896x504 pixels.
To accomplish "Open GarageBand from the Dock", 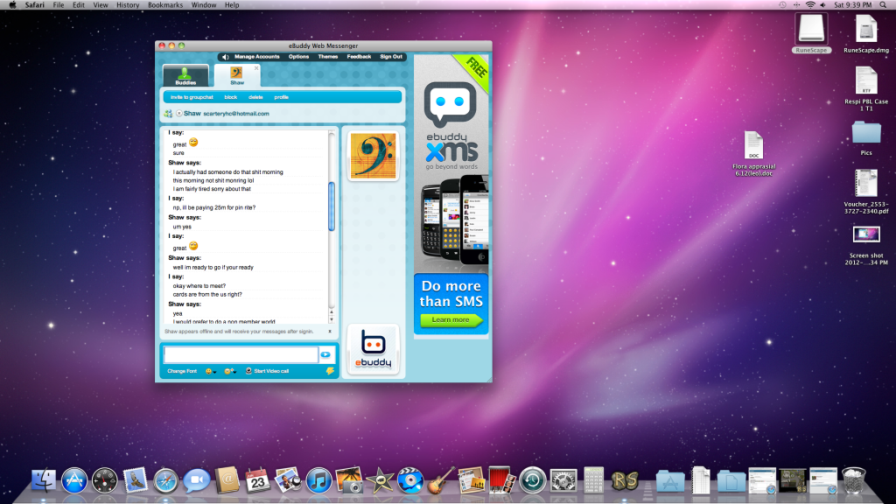I will click(x=441, y=480).
